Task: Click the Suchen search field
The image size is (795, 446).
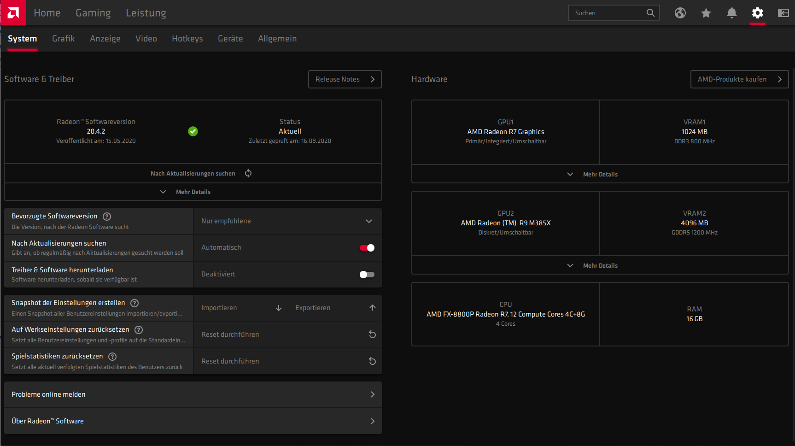Action: [x=614, y=13]
